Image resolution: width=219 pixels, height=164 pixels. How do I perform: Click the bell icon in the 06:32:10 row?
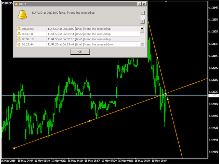tap(19, 39)
